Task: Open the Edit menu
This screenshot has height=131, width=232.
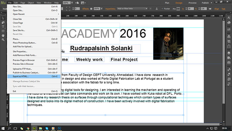Action: [16, 3]
